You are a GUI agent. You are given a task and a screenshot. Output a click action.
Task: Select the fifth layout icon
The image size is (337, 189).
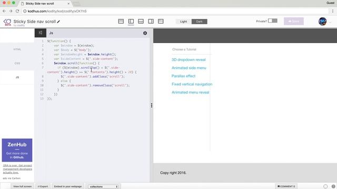pyautogui.click(x=161, y=21)
